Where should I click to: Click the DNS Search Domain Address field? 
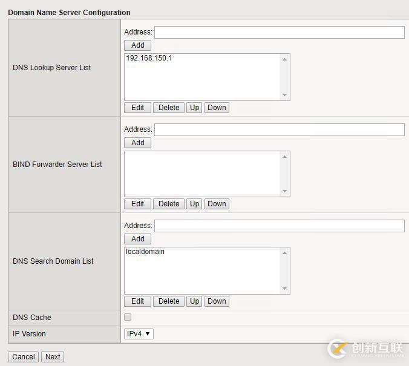click(279, 226)
